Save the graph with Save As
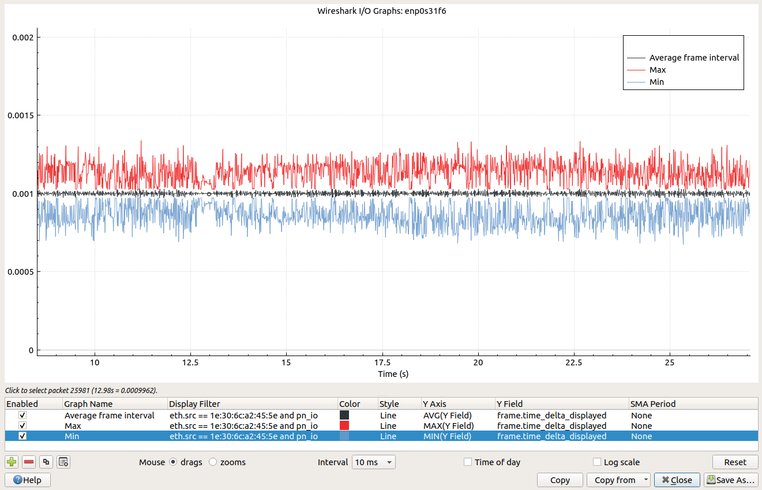This screenshot has height=490, width=762. [730, 480]
